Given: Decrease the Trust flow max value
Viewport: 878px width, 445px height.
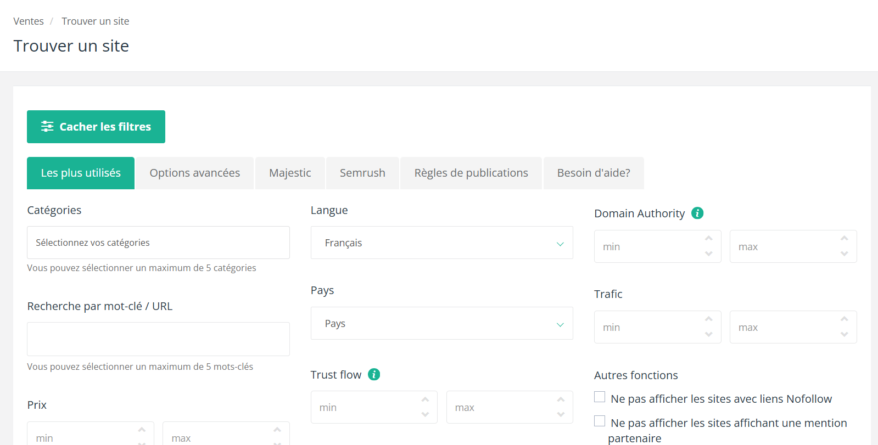Looking at the screenshot, I should pyautogui.click(x=560, y=414).
